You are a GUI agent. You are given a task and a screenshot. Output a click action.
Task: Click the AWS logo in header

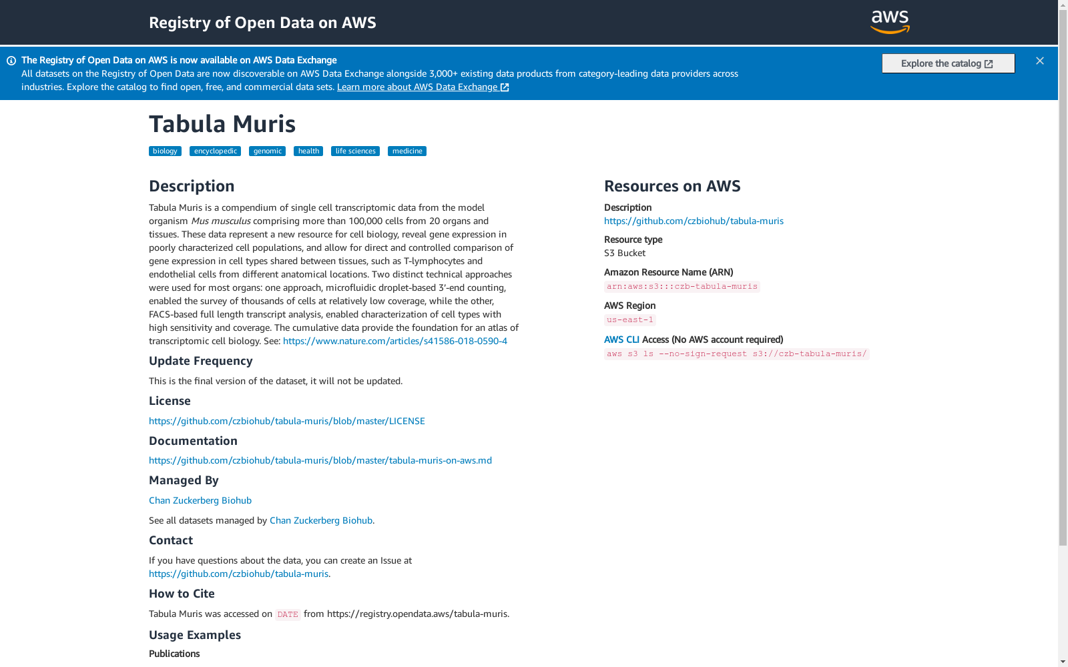[890, 22]
